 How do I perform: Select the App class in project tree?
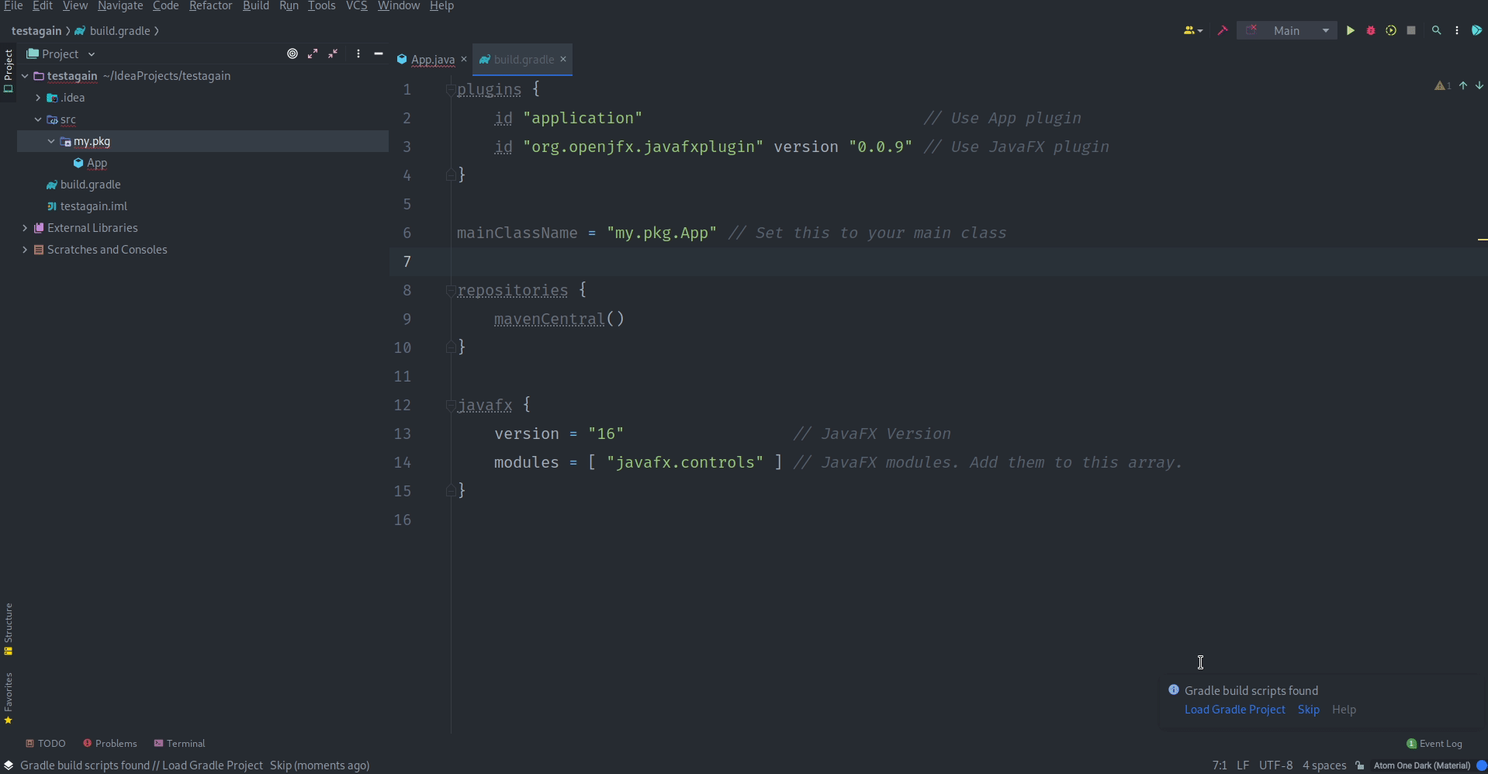click(x=97, y=163)
